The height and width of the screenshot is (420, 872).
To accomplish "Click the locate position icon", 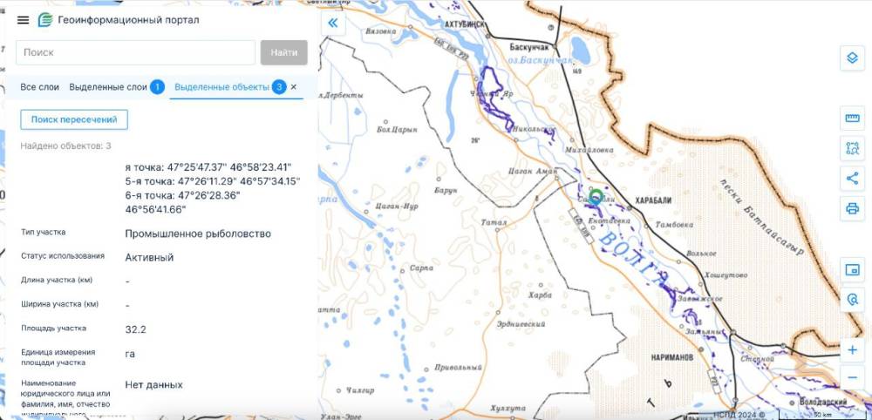I will click(x=852, y=299).
